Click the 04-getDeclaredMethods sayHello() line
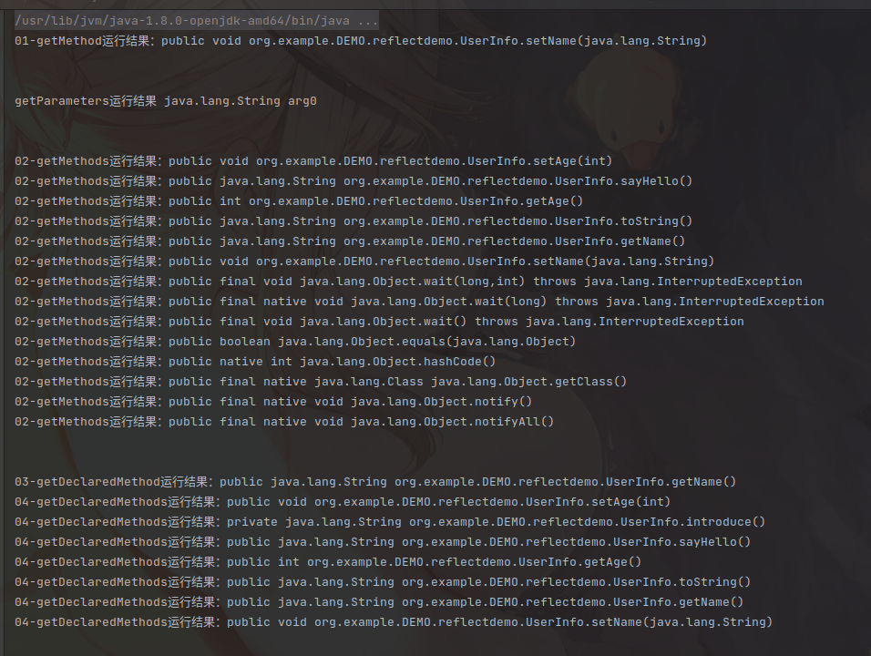This screenshot has height=656, width=871. pyautogui.click(x=383, y=541)
